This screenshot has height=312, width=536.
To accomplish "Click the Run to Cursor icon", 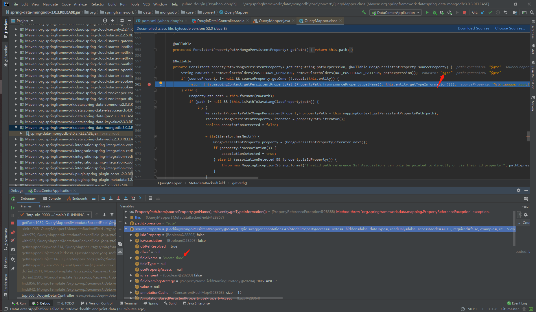I will click(x=141, y=198).
